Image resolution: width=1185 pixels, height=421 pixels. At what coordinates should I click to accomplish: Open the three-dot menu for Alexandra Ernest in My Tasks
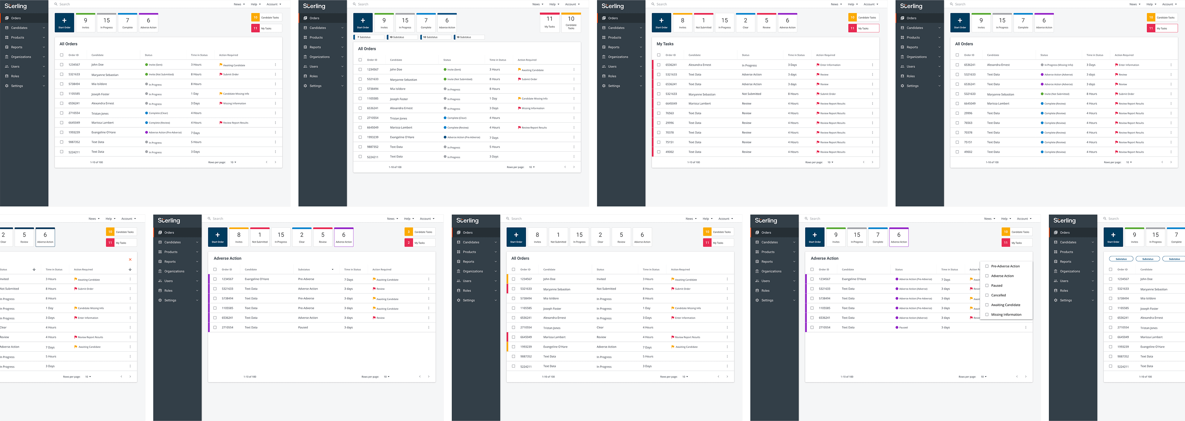click(x=872, y=65)
